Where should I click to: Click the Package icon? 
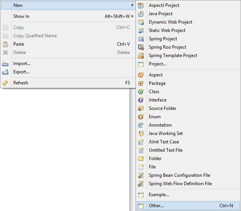click(x=141, y=83)
